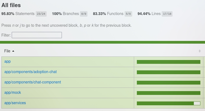205x111 pixels.
Task: Open the app/services coverage link
Action: [x=15, y=103]
